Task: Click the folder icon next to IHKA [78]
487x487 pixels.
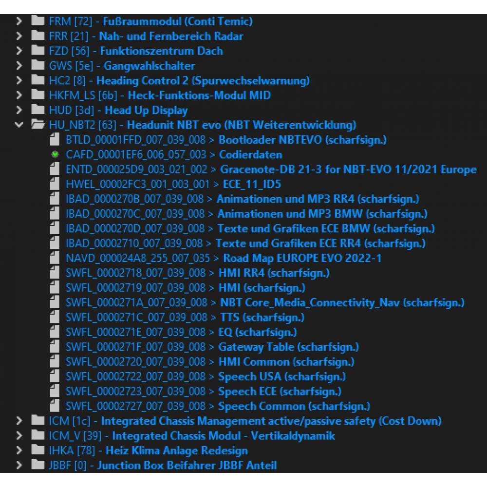Action: coord(38,451)
